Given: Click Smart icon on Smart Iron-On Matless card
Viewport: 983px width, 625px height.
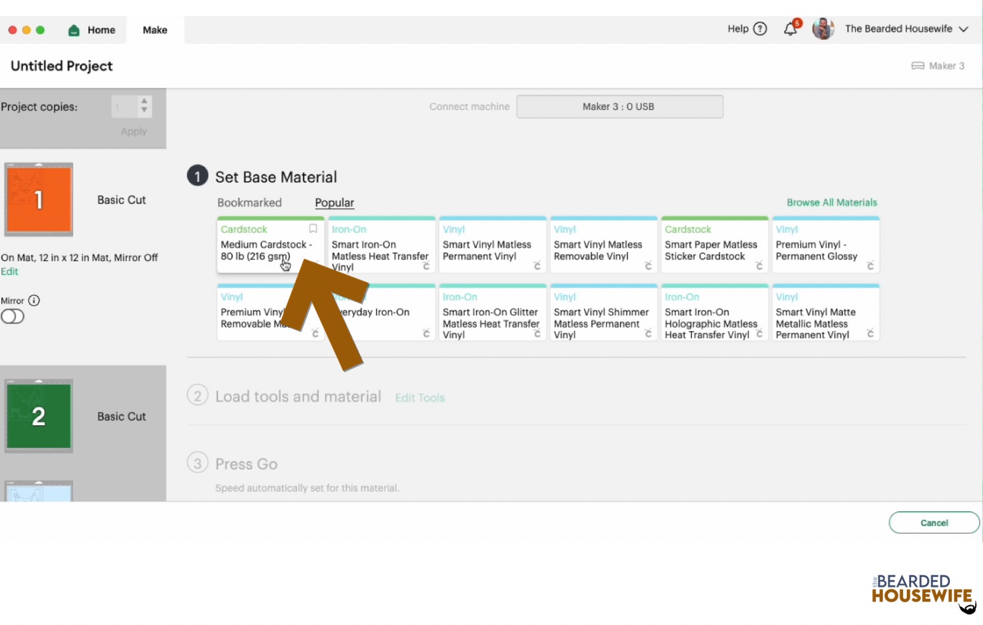Looking at the screenshot, I should point(426,265).
